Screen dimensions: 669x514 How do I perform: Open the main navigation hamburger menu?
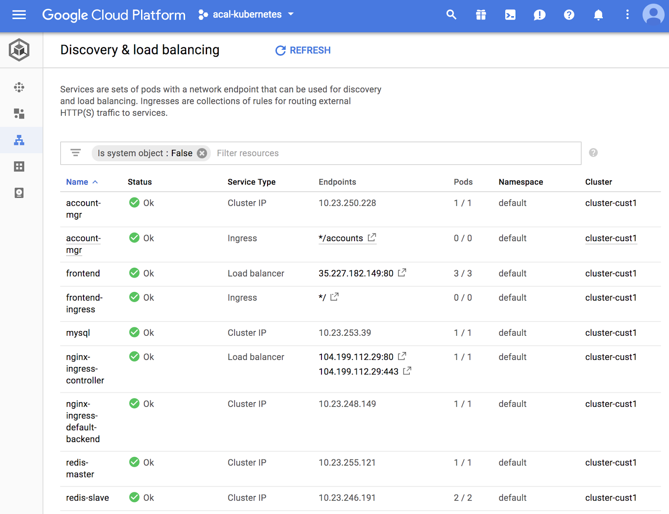18,15
